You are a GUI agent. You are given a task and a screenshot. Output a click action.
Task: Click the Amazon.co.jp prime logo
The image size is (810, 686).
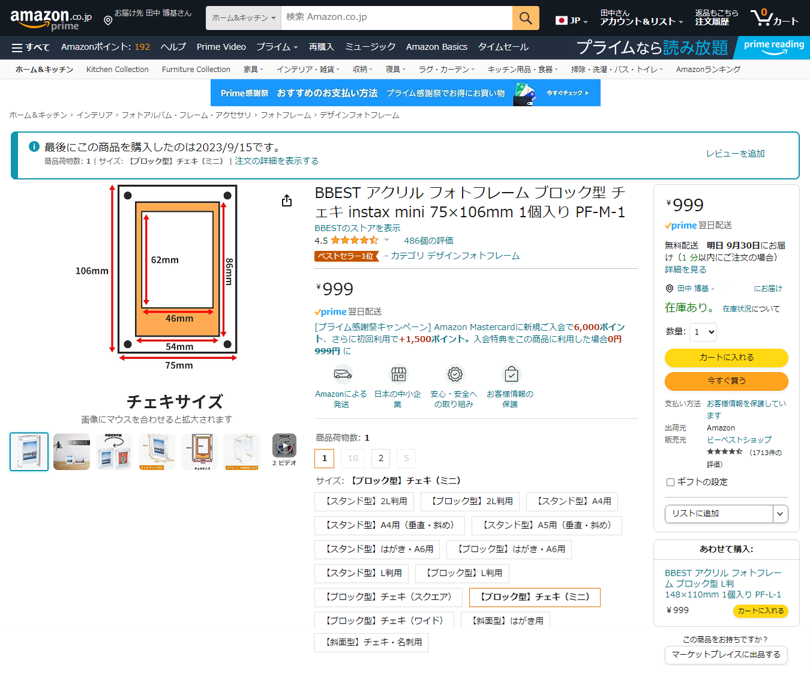[x=51, y=19]
